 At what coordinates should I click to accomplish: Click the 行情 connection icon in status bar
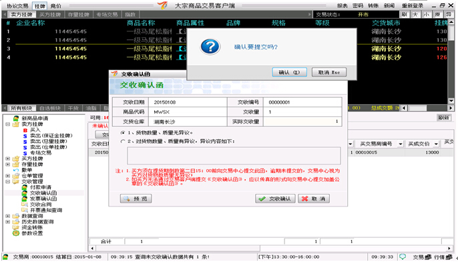[449, 257]
